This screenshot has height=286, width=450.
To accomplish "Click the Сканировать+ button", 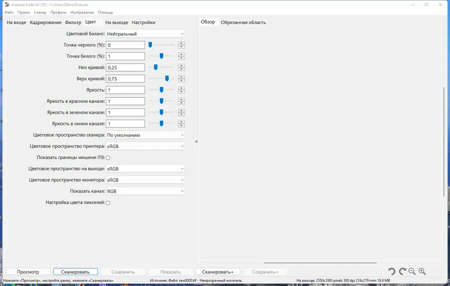I will click(x=218, y=271).
